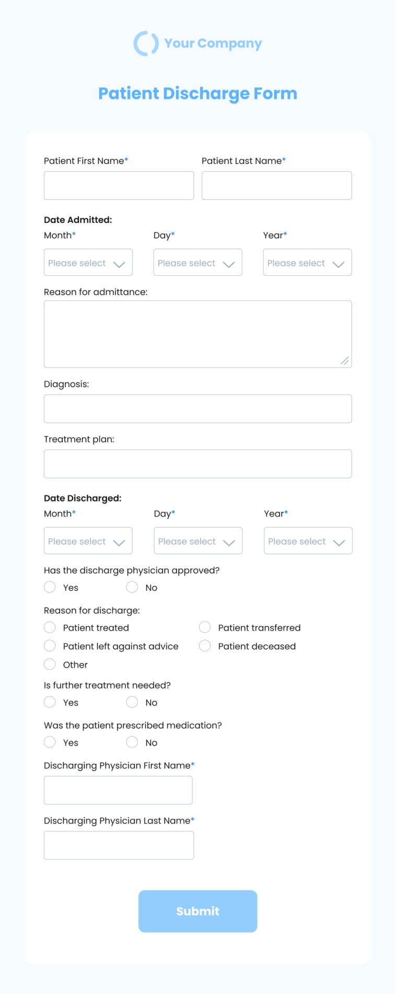Select No for prescribed medication
The height and width of the screenshot is (994, 395).
coord(132,742)
